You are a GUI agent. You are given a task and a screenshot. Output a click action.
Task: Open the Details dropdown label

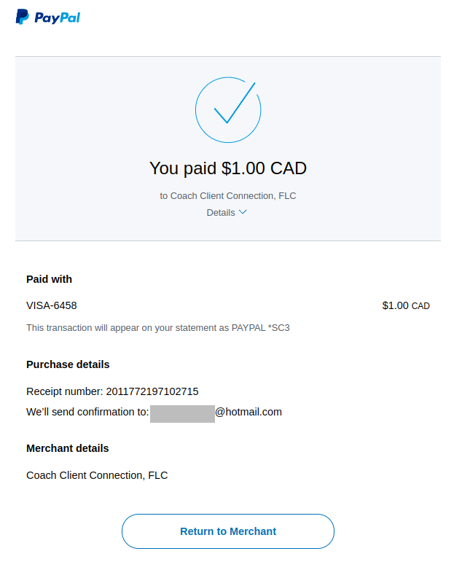click(221, 213)
